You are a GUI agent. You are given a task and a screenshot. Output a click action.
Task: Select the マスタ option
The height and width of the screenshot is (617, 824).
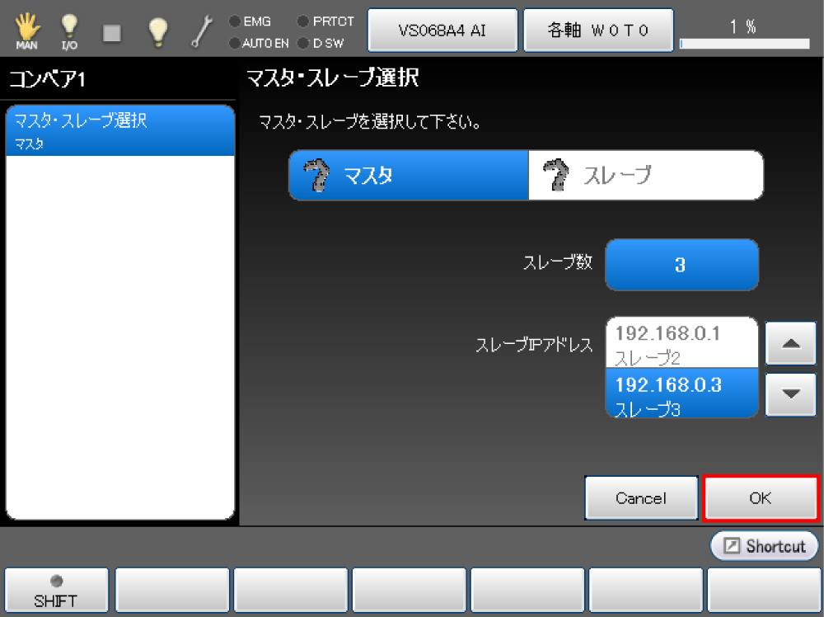click(409, 175)
